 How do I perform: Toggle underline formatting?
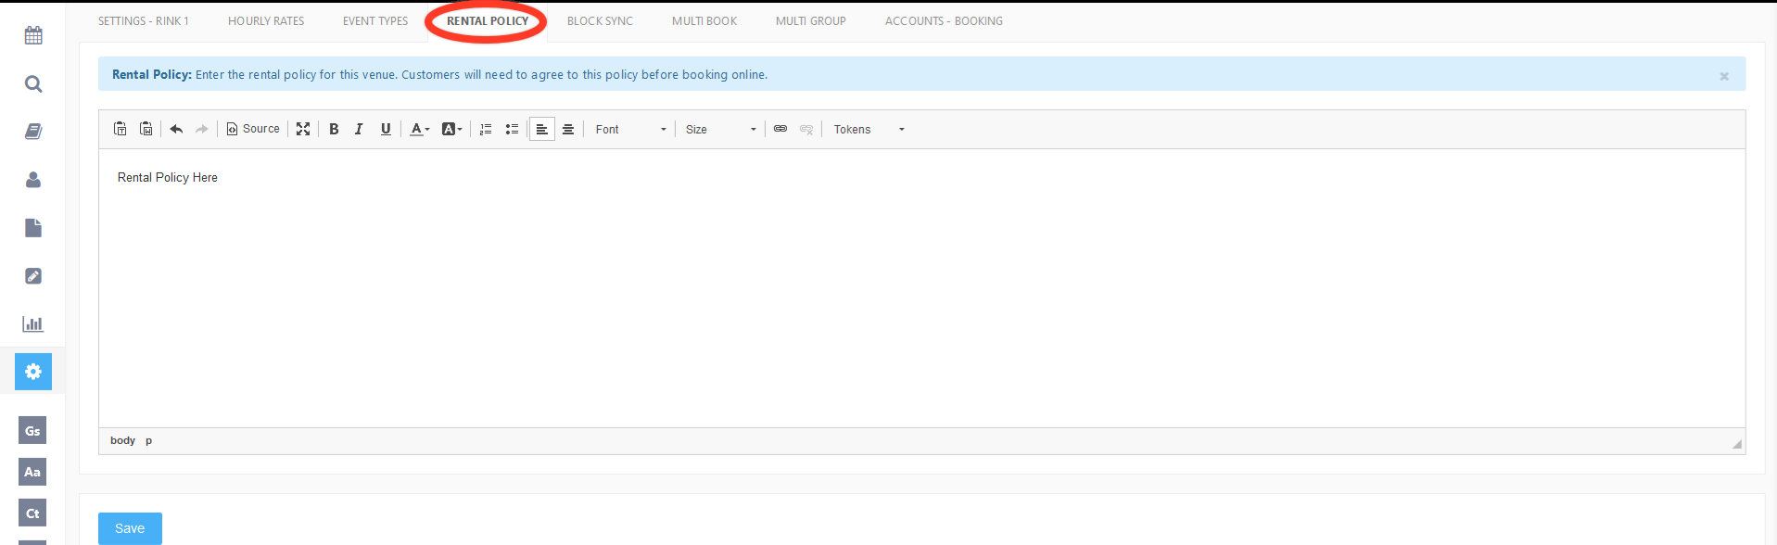pos(386,129)
